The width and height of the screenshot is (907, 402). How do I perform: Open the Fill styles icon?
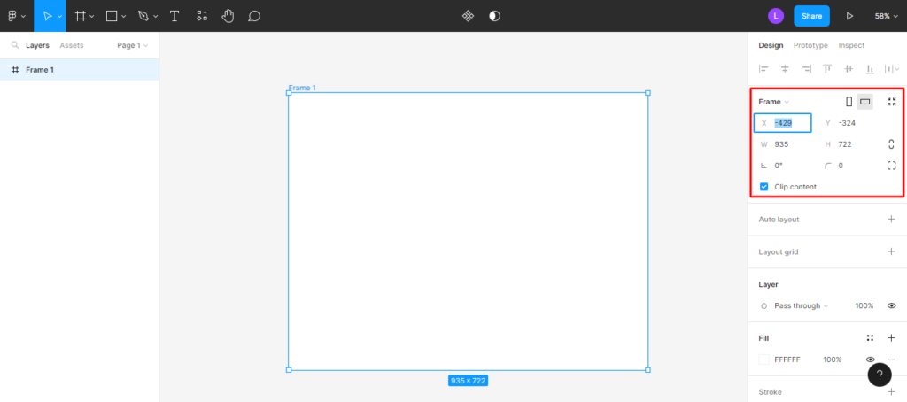[870, 337]
